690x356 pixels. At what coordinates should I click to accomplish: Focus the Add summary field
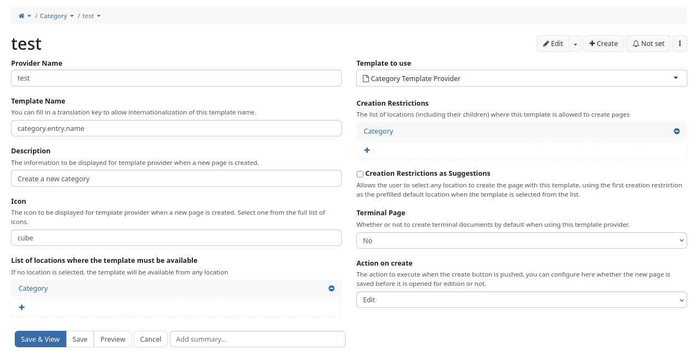click(x=258, y=339)
